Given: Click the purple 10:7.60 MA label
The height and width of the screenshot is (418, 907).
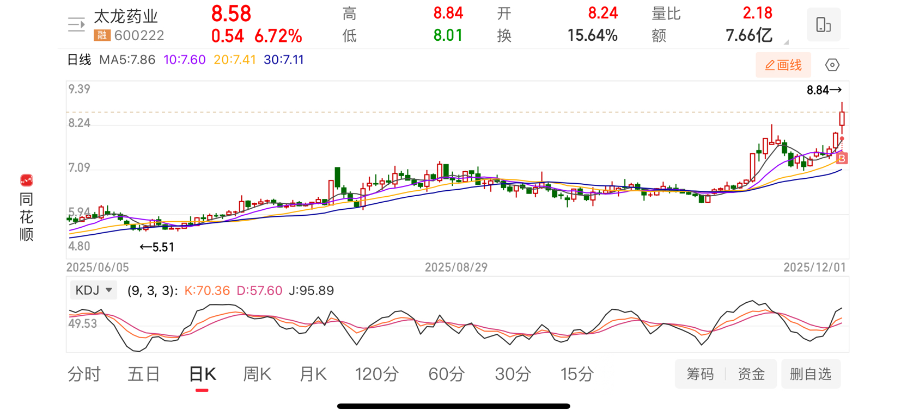Looking at the screenshot, I should click(x=185, y=60).
